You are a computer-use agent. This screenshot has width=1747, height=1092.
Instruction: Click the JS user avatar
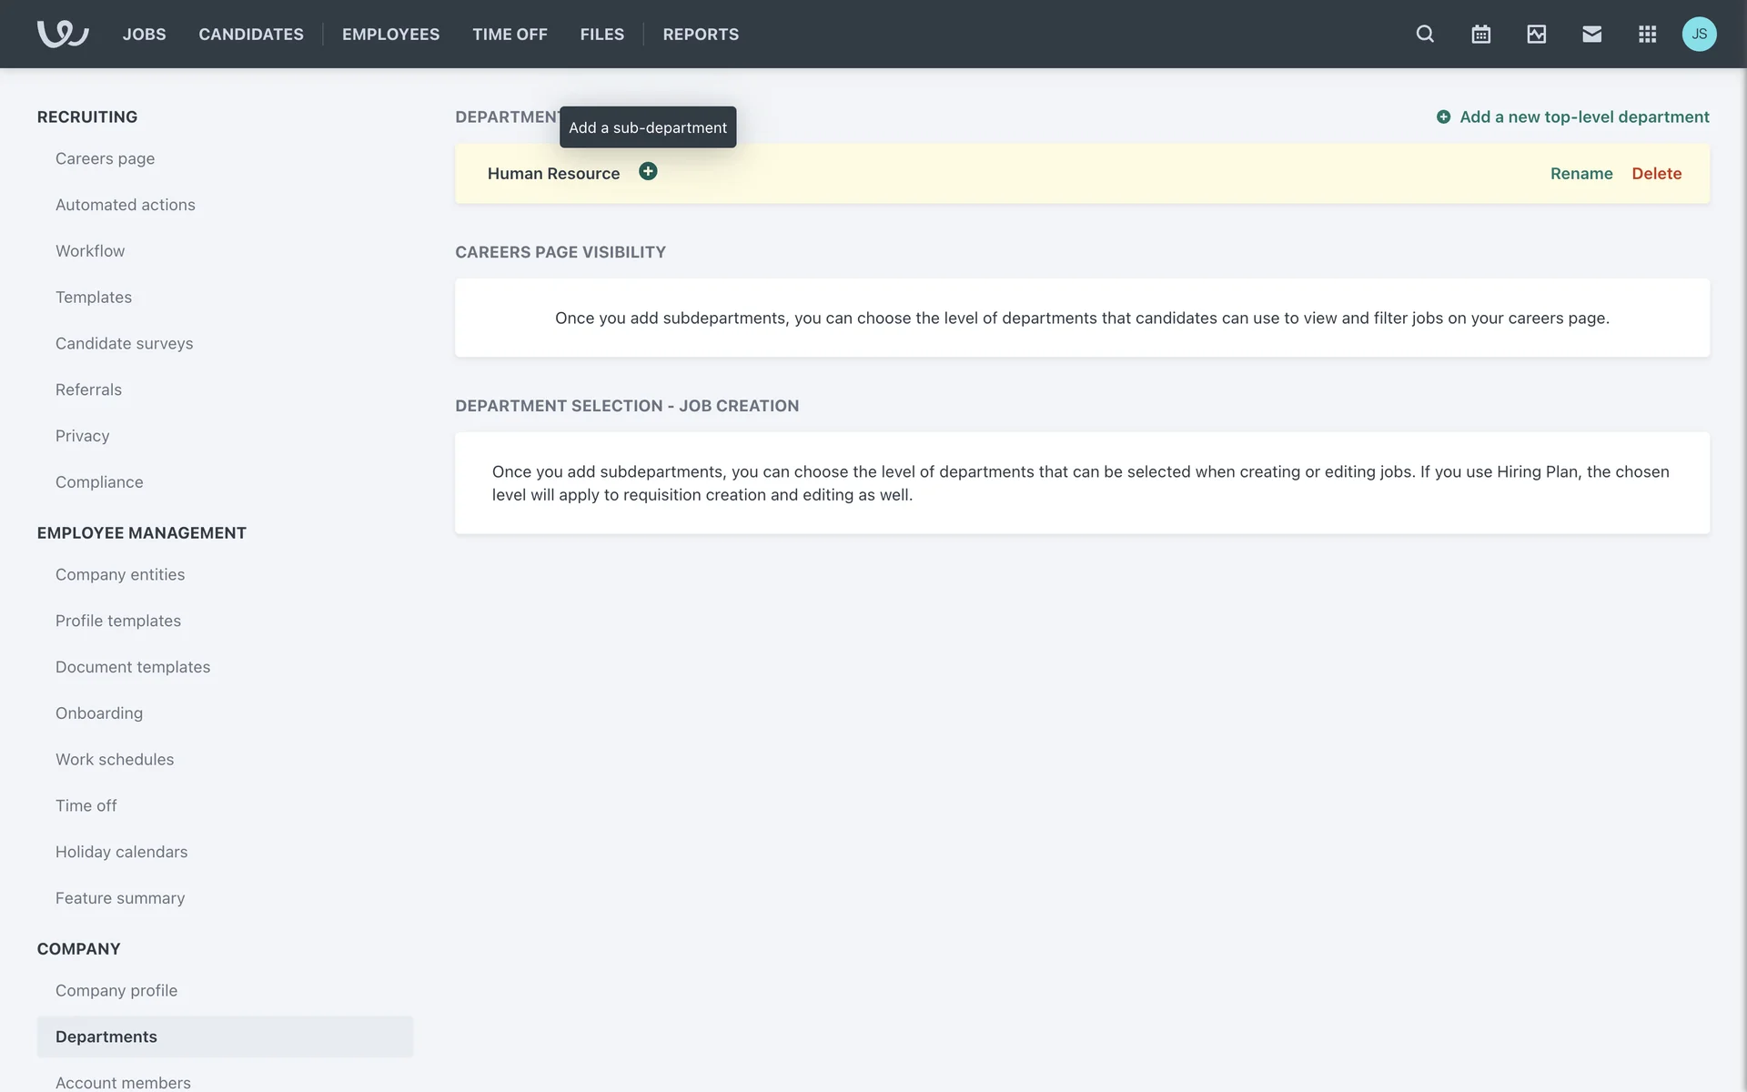(x=1699, y=34)
